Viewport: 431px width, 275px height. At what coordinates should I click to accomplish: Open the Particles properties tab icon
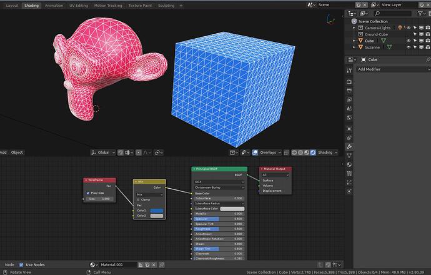click(x=349, y=182)
